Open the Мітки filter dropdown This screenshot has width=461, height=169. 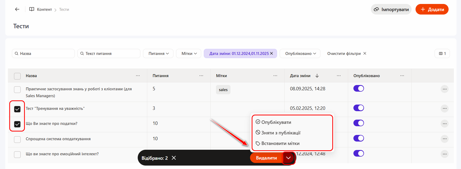[189, 54]
